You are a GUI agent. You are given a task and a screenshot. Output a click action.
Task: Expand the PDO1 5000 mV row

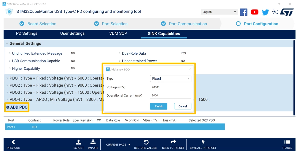point(7,78)
